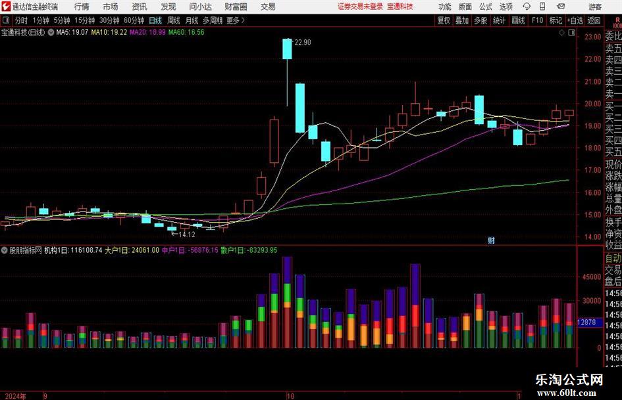Screen dimensions: 622x400
Task: Click the 画线 drawing toolbar button
Action: [x=518, y=20]
